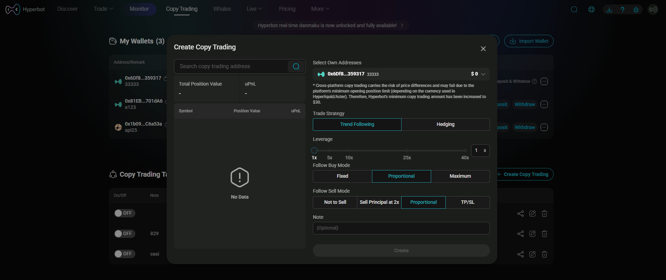Select TP/SL follow sell mode
The width and height of the screenshot is (666, 280).
pos(467,202)
